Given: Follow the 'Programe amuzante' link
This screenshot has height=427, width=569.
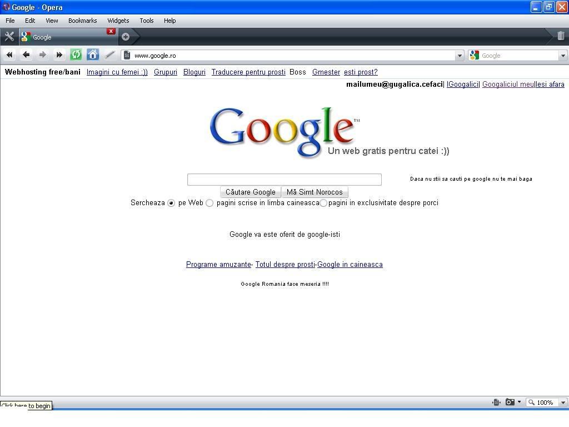Looking at the screenshot, I should (218, 265).
